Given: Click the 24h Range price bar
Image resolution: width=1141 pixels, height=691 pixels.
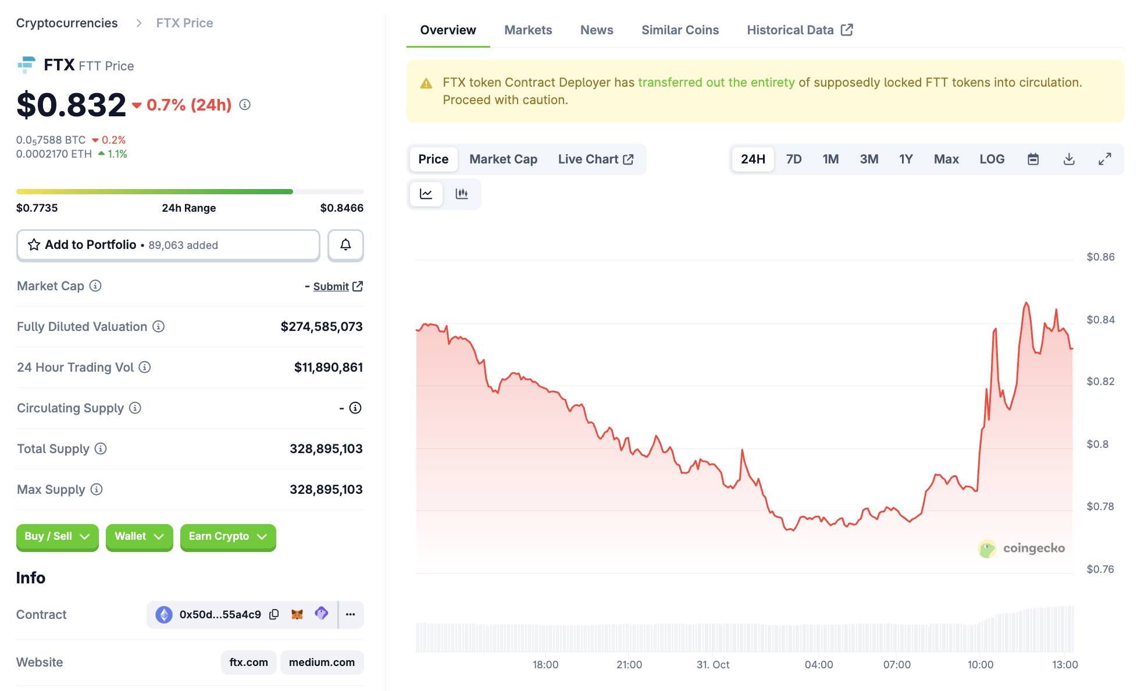Looking at the screenshot, I should 190,191.
